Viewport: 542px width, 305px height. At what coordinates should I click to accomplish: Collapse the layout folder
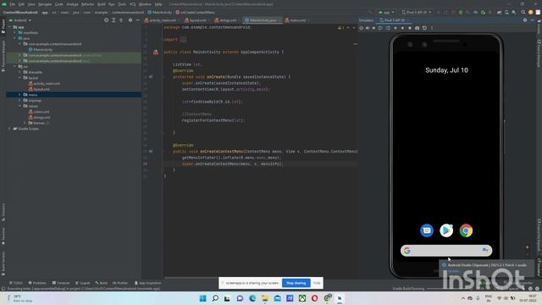[x=20, y=78]
